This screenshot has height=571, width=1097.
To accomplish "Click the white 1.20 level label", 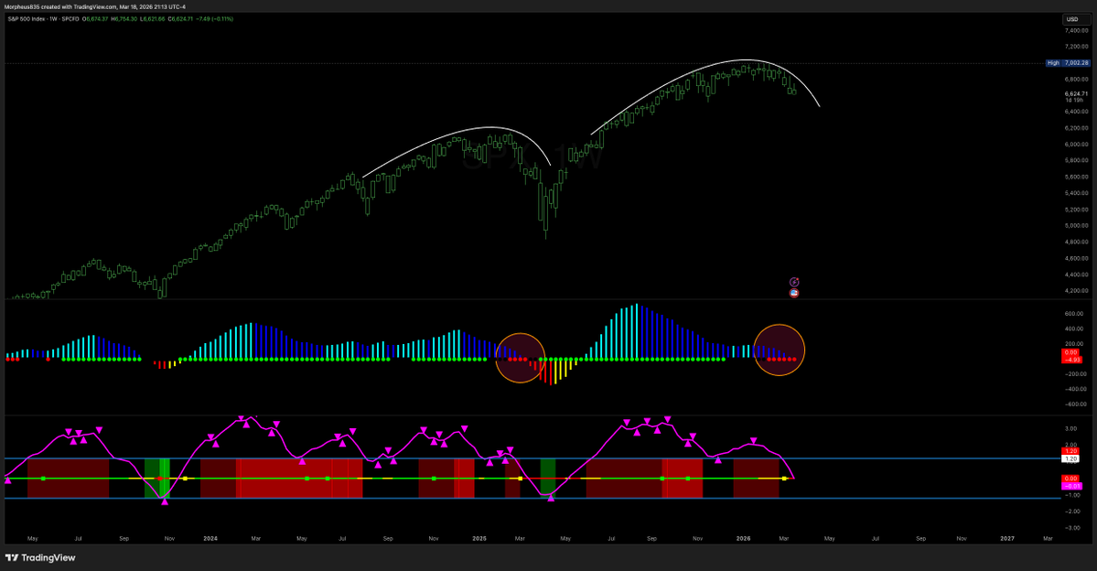I will pyautogui.click(x=1070, y=459).
